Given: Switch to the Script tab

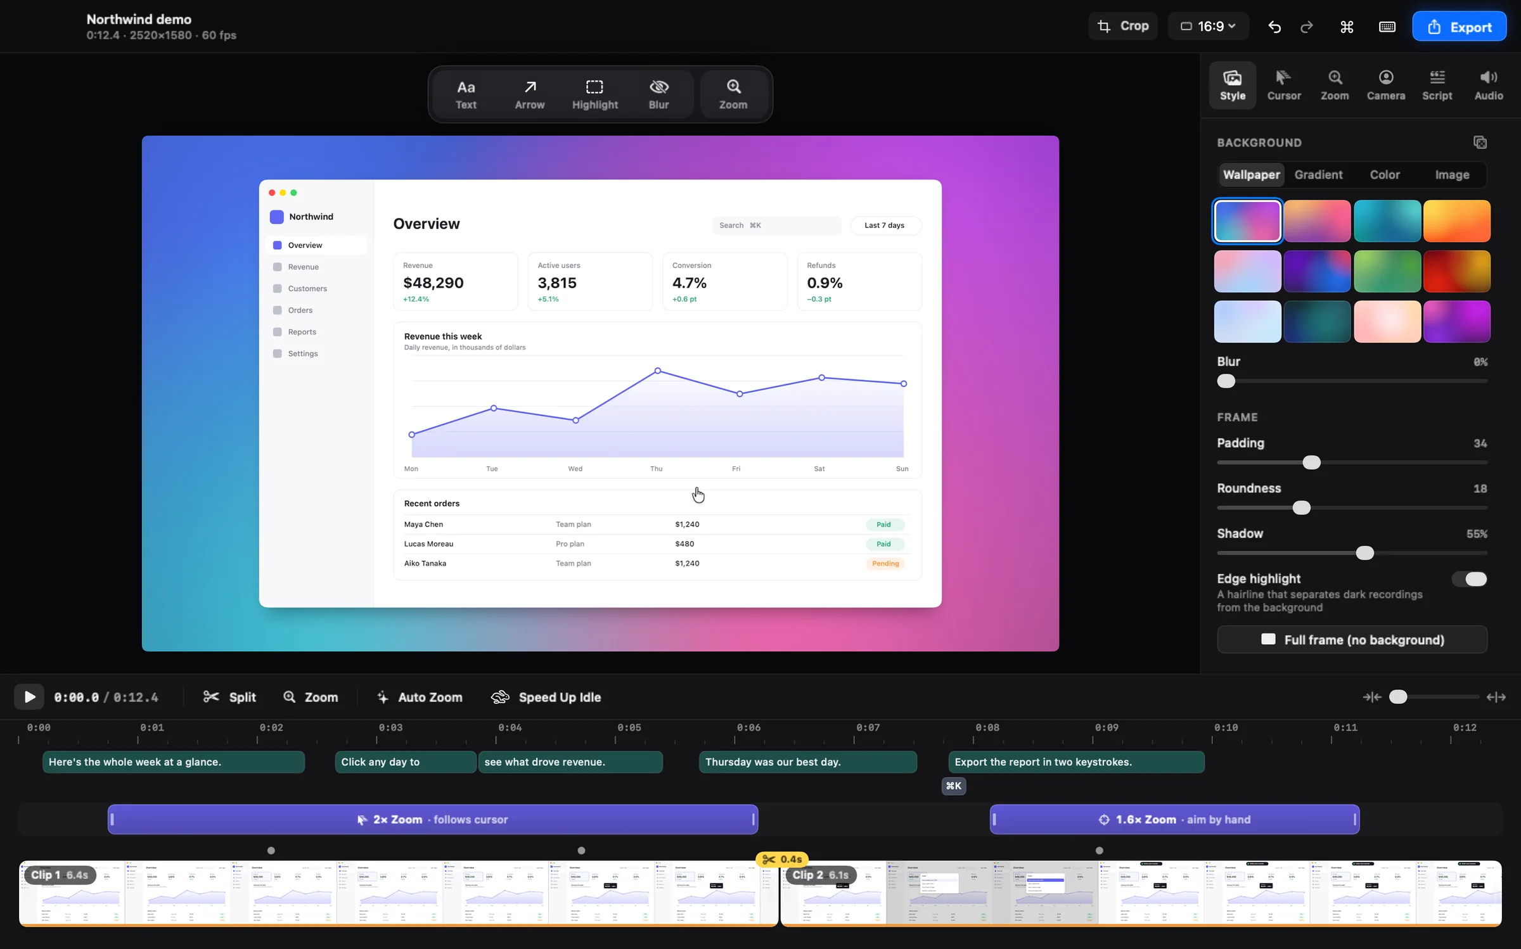Looking at the screenshot, I should coord(1437,85).
